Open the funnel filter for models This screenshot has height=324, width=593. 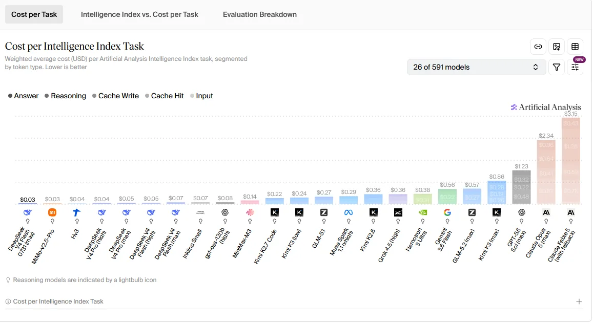pyautogui.click(x=556, y=67)
